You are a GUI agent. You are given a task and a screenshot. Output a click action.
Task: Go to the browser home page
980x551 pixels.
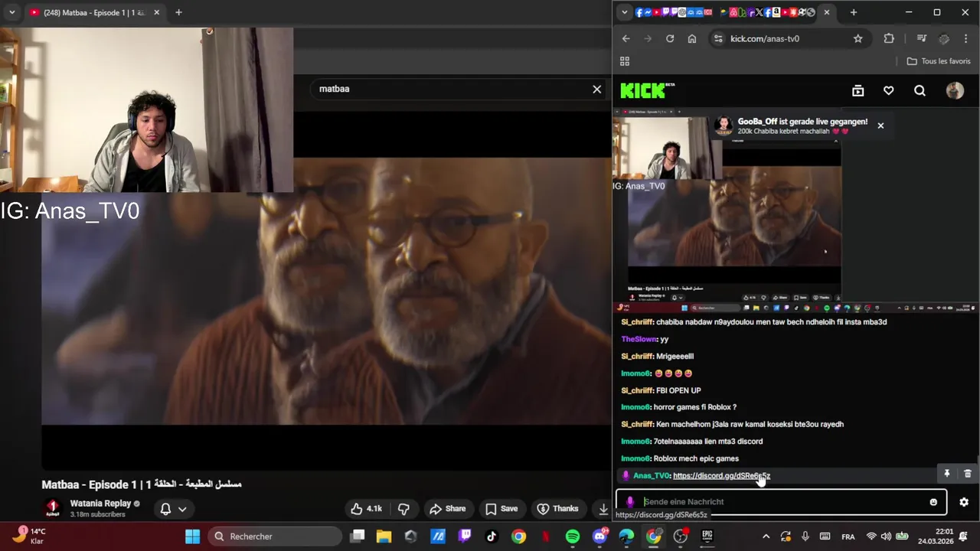tap(692, 38)
